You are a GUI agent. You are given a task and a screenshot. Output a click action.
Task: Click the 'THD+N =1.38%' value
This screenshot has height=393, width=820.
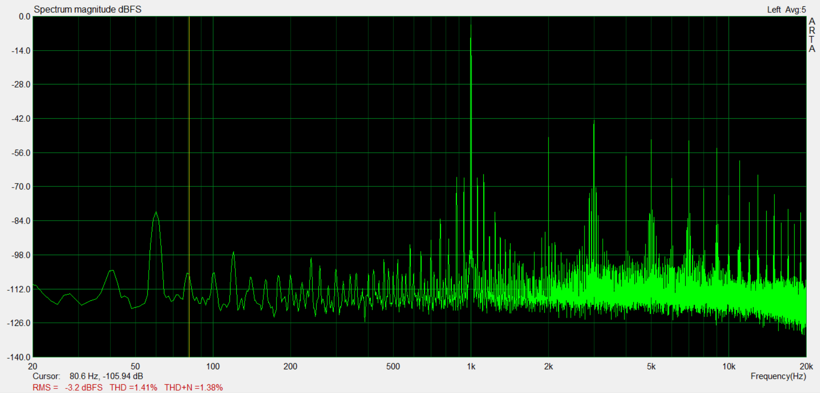pyautogui.click(x=193, y=388)
